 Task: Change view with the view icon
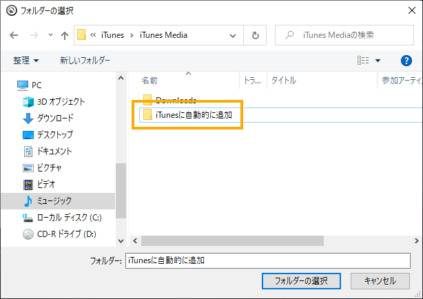pyautogui.click(x=363, y=60)
